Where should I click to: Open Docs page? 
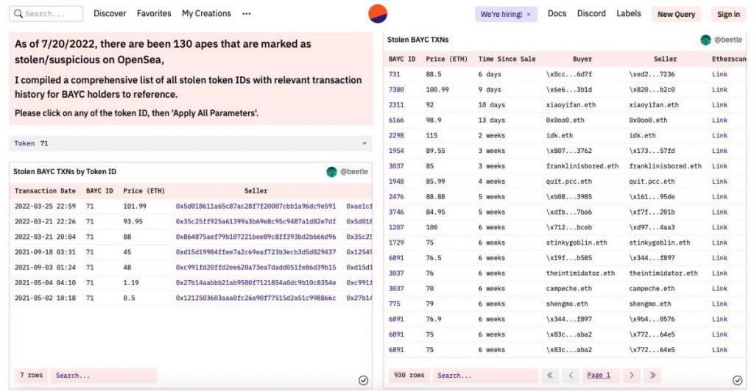pyautogui.click(x=557, y=13)
